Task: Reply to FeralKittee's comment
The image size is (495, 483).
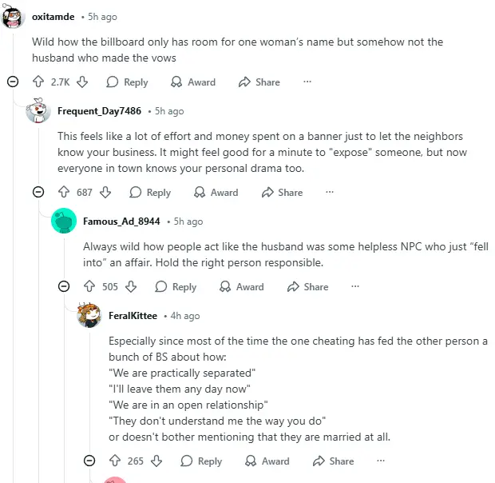Action: [201, 461]
